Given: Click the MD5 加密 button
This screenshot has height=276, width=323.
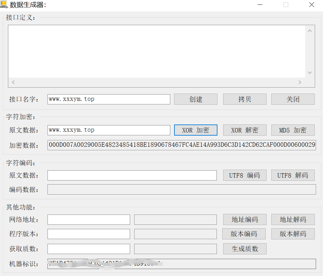Looking at the screenshot, I should [x=293, y=130].
